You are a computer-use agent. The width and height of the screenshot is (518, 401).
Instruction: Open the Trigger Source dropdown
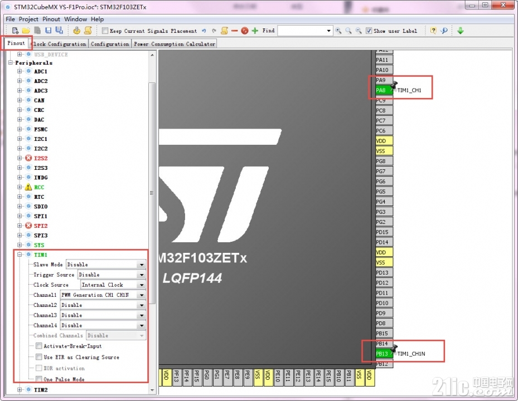point(142,275)
